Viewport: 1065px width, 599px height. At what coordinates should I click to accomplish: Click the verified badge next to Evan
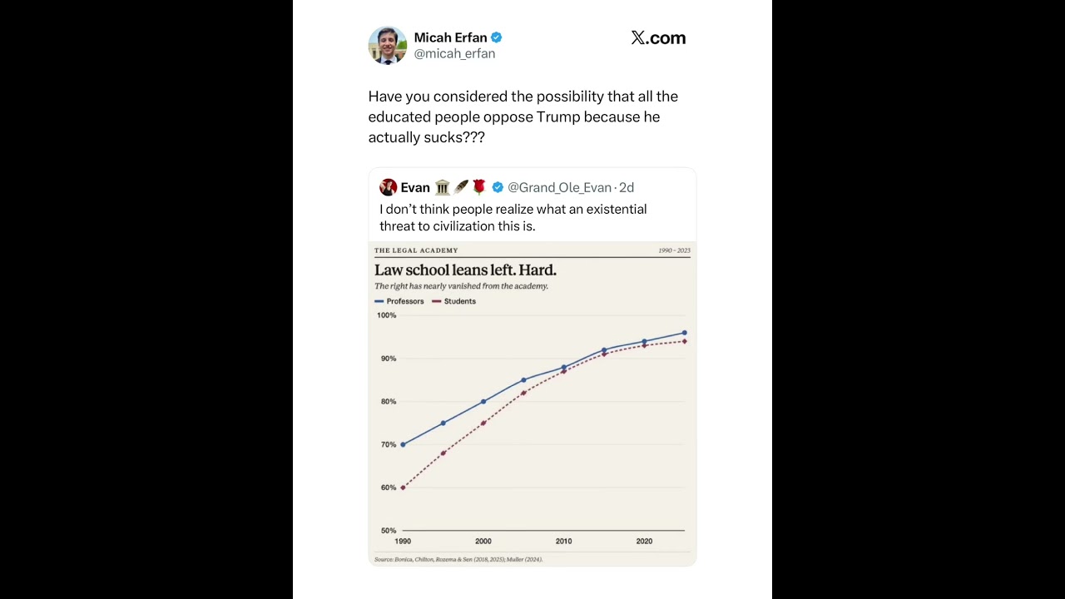498,187
